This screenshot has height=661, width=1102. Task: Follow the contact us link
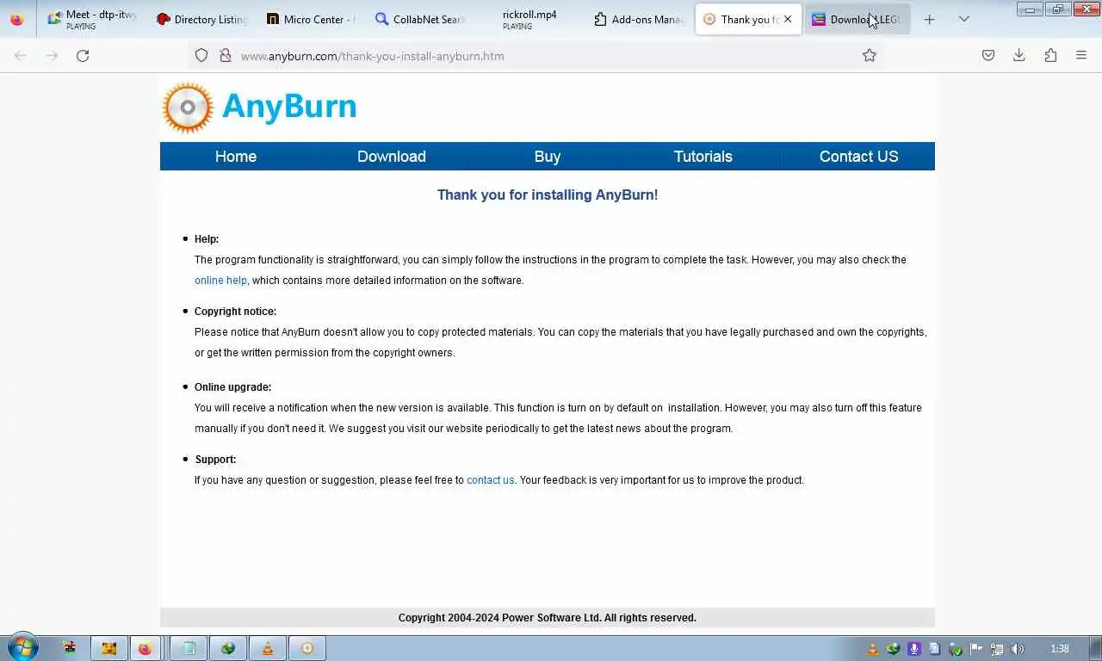point(491,480)
